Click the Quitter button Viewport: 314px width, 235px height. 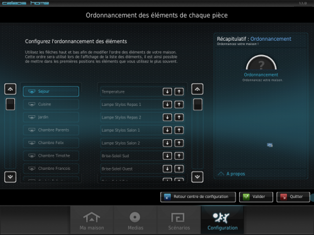tap(293, 197)
